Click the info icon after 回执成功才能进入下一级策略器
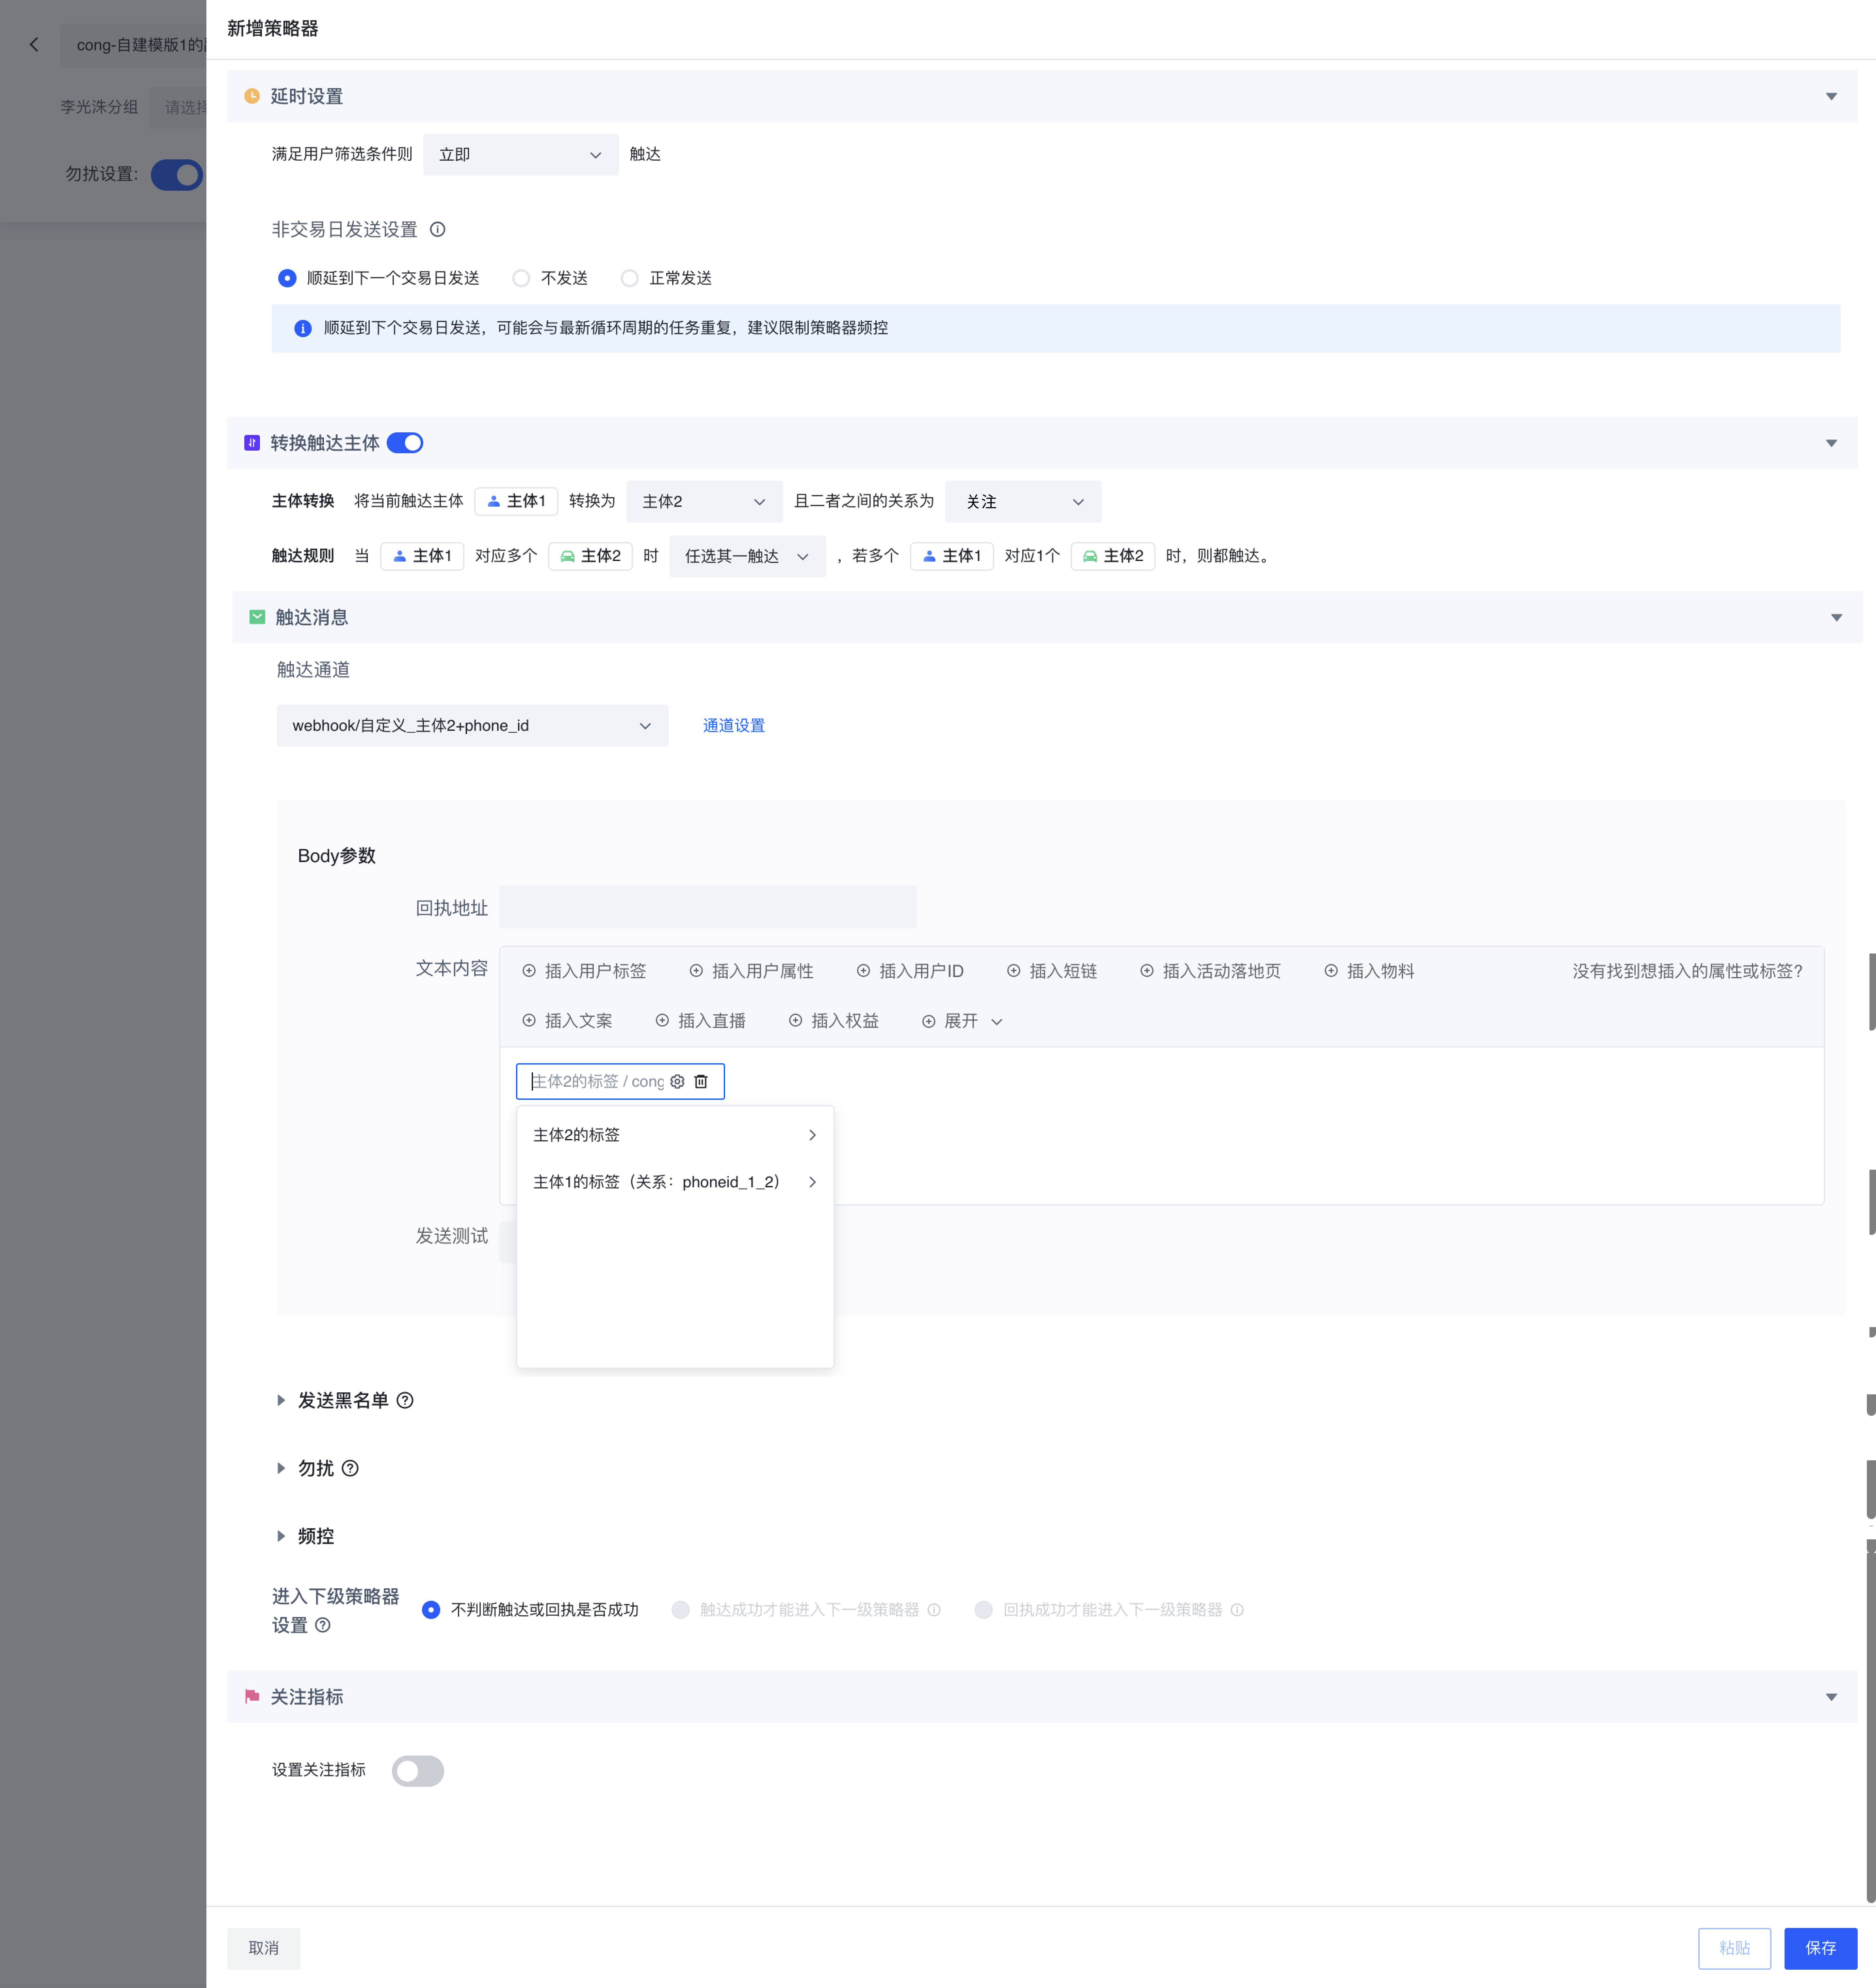The height and width of the screenshot is (1988, 1876). (1237, 1610)
